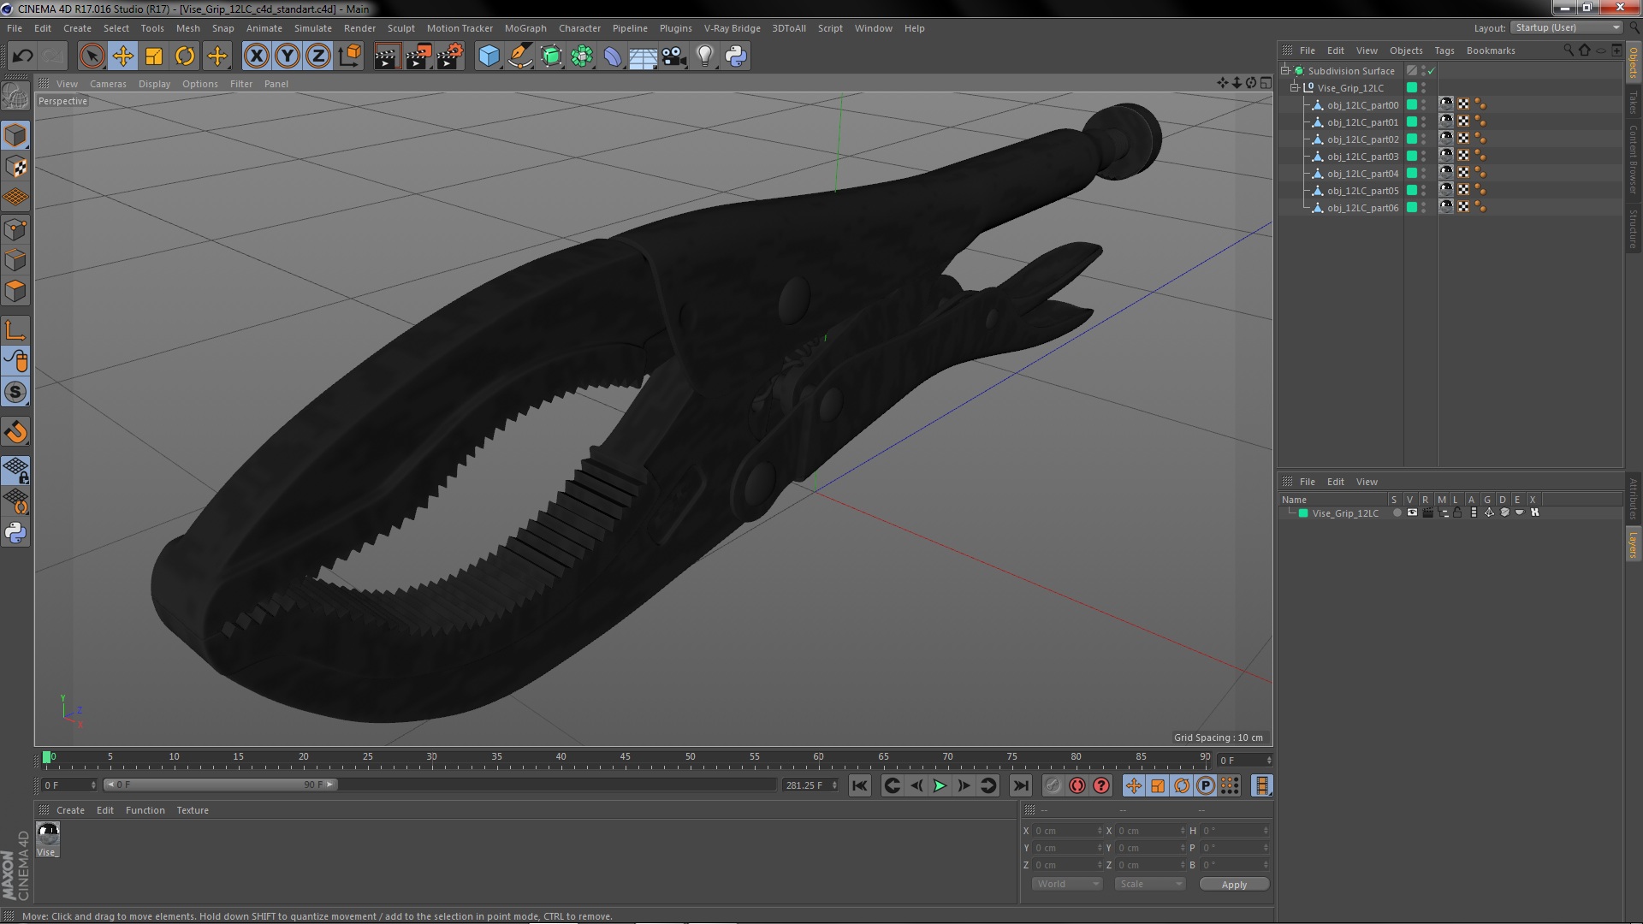1643x924 pixels.
Task: Expand Vise_Grip_12LC object hierarchy
Action: point(1296,88)
